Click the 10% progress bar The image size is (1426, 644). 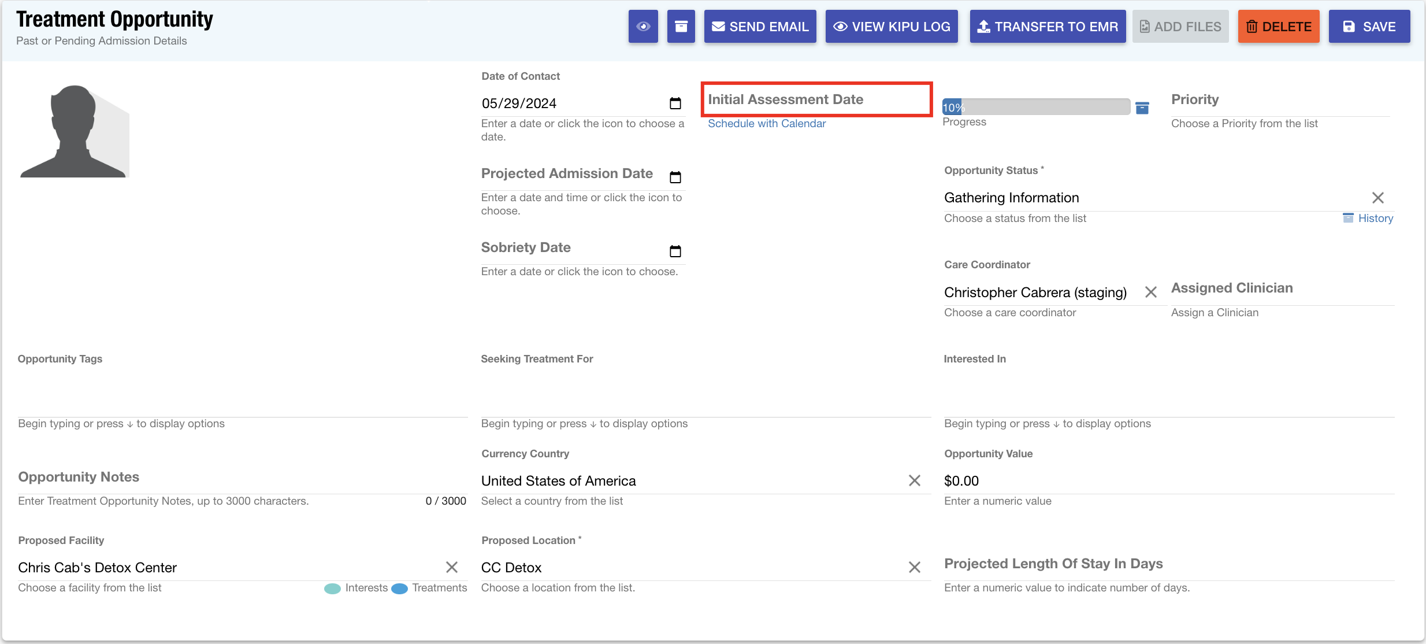1035,107
